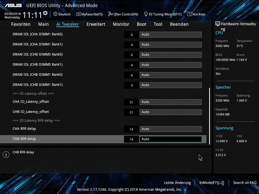
Task: Click the settings list scrollbar
Action: (x=210, y=116)
